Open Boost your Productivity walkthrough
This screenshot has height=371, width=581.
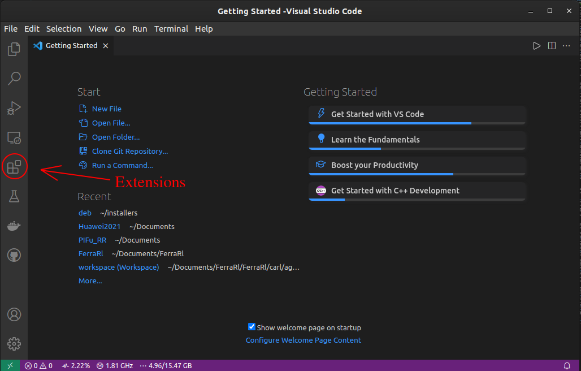[417, 166]
